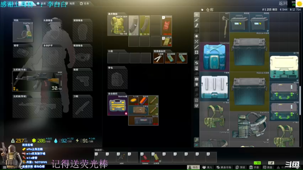Click the empty 头部装备 headwear slot
Screen dimensions: 303x170
click(x=53, y=32)
